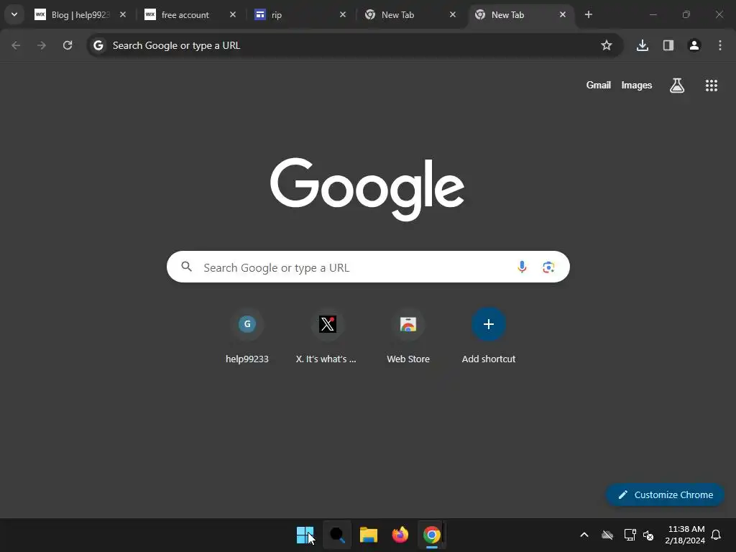Show hidden system tray icons

click(x=584, y=535)
